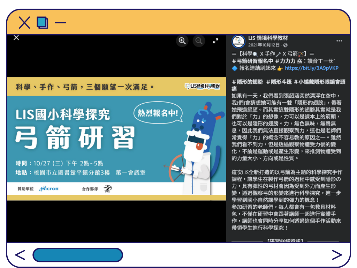Click the right arrow in bottom bar
The height and width of the screenshot is (268, 357).
tap(337, 255)
